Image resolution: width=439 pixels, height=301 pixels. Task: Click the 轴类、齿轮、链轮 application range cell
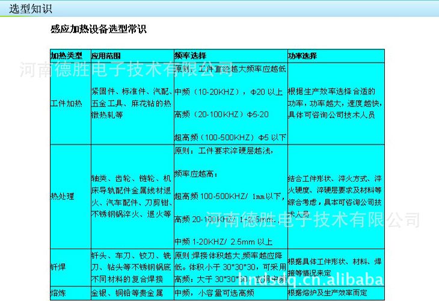tap(131, 196)
